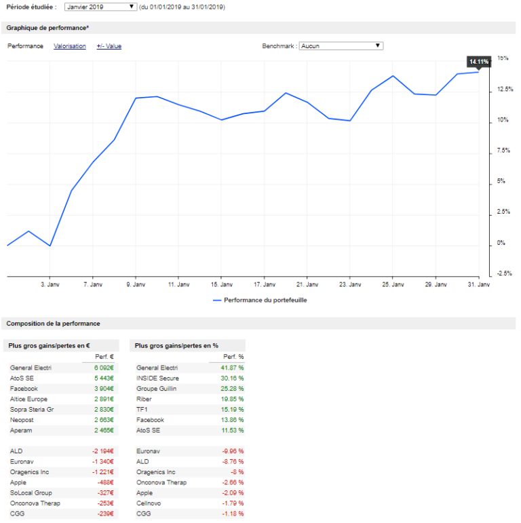Click General Electri in euro gains table
This screenshot has height=523, width=521.
31,368
